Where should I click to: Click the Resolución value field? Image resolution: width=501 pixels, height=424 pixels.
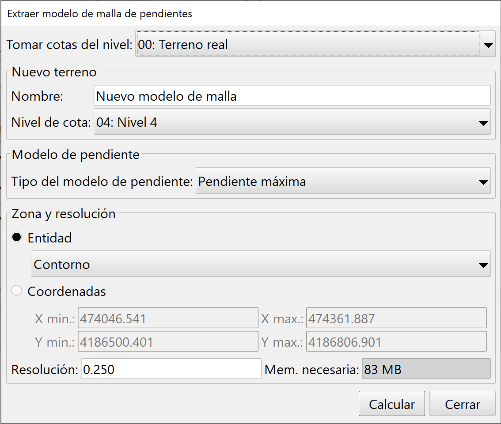click(x=170, y=369)
